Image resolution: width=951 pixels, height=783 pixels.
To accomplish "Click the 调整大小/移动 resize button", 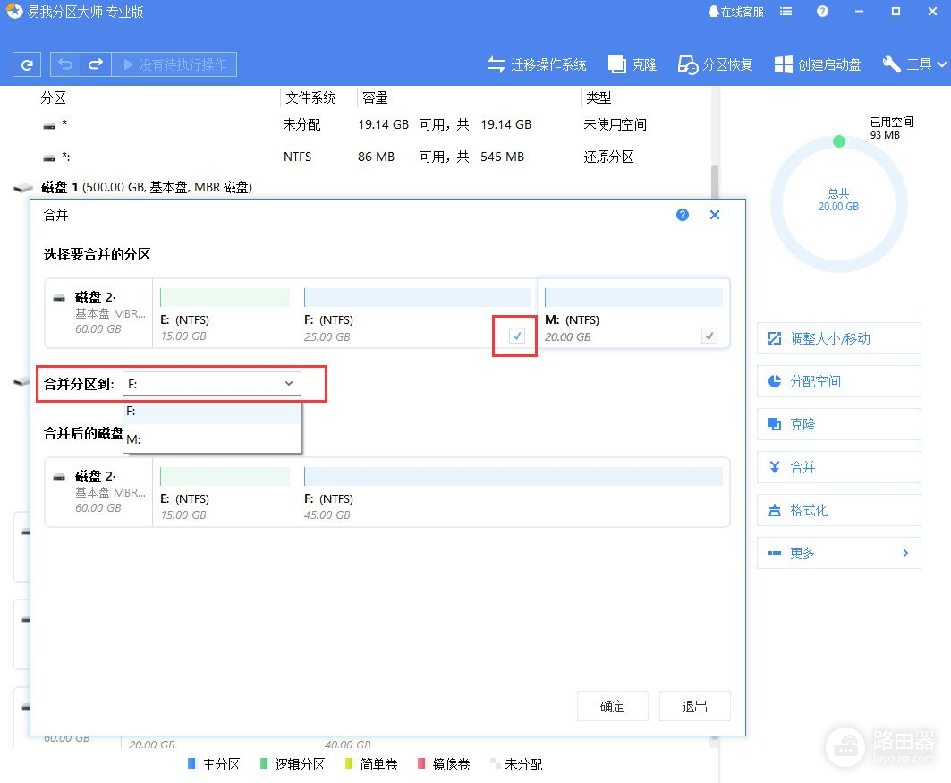I will (x=838, y=338).
